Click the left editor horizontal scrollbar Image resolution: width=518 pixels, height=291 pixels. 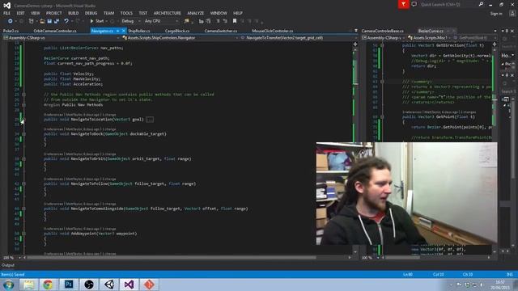point(172,257)
